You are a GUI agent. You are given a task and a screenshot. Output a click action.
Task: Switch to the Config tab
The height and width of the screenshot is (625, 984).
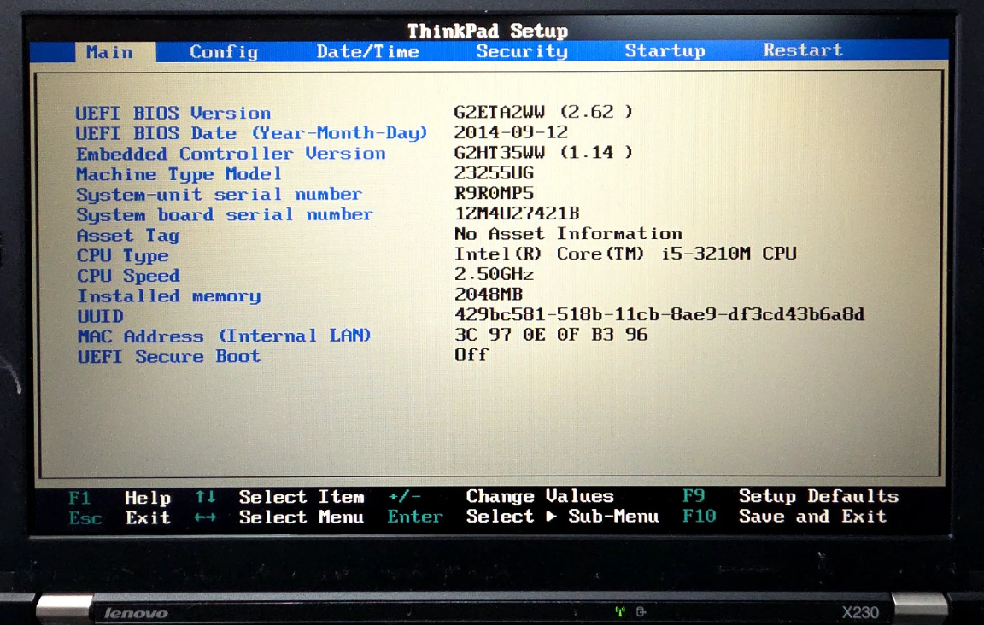click(224, 52)
